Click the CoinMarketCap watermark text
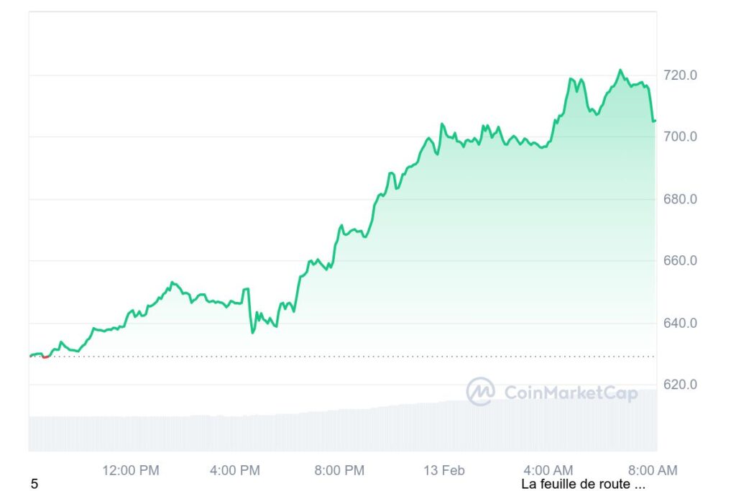This screenshot has width=736, height=491. point(571,393)
